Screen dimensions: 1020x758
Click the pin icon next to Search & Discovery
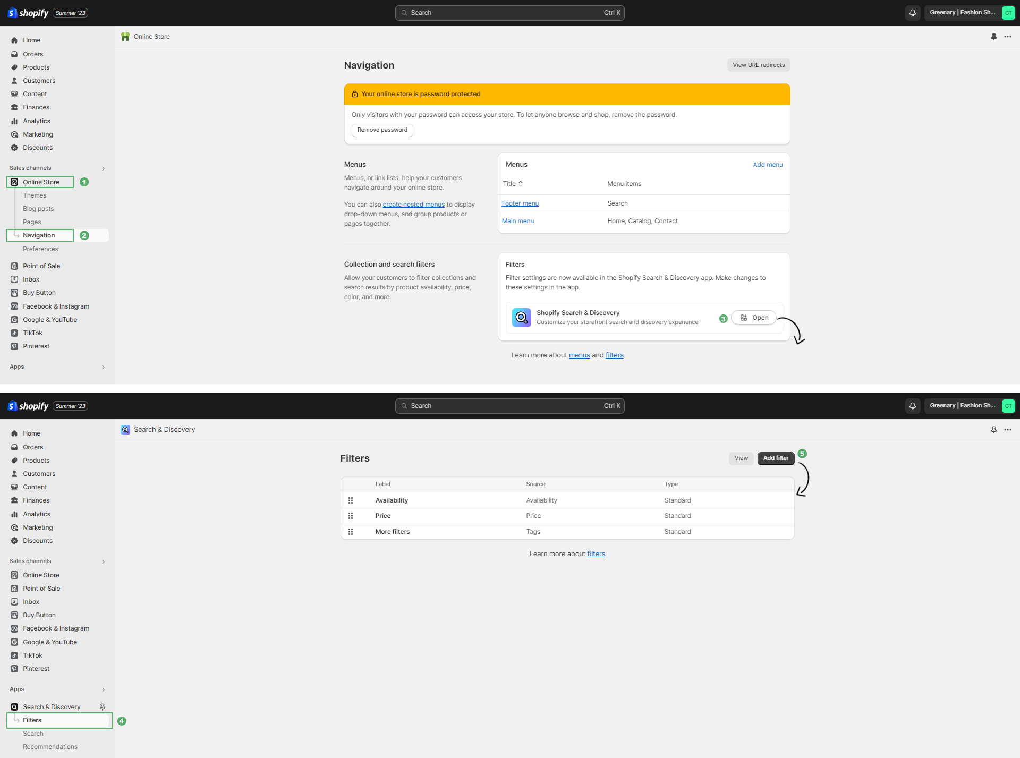click(x=103, y=707)
